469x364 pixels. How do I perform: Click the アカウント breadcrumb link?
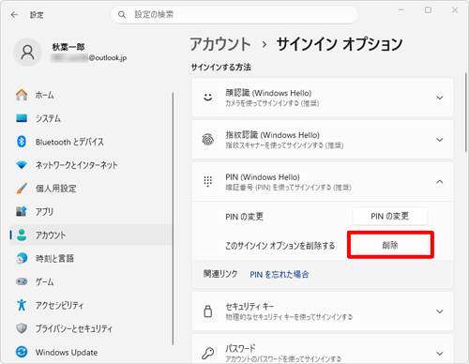(220, 44)
